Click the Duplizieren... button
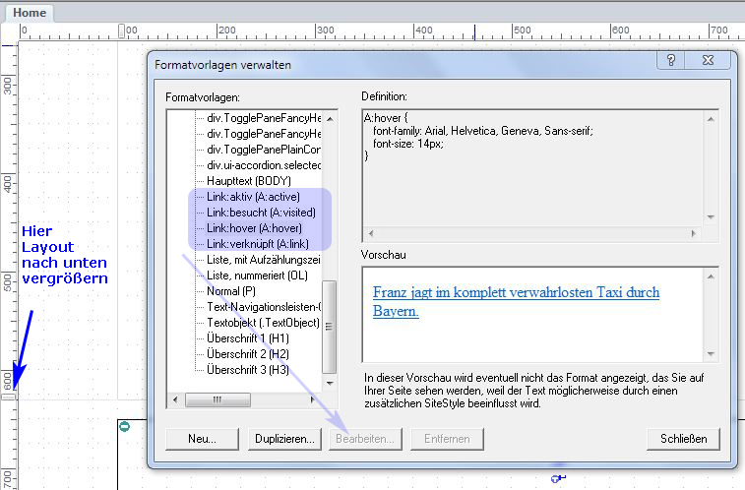 coord(284,438)
